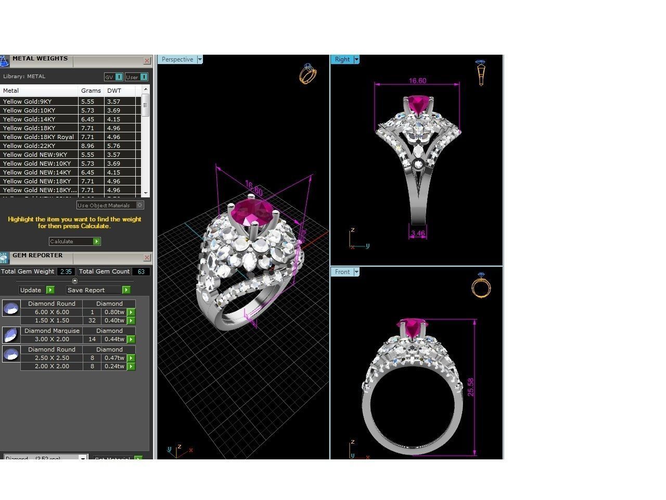The width and height of the screenshot is (666, 500).
Task: Click the metal list scrollbar thumb
Action: 146,106
